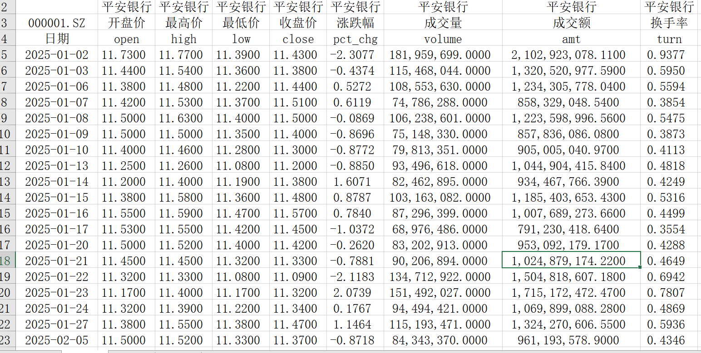Click turnover value 0.3854

(x=669, y=102)
